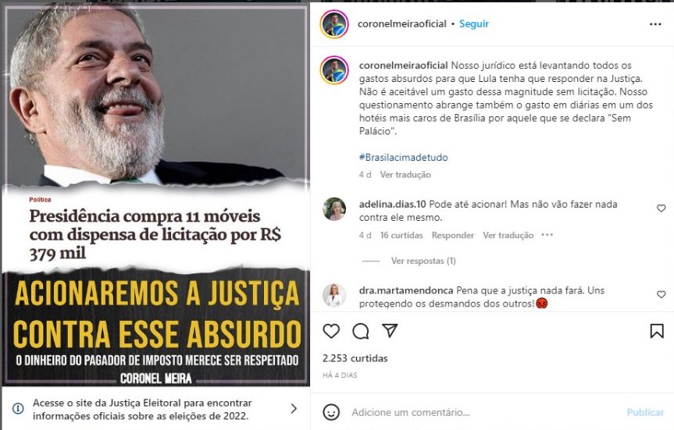Open coronelmeiraoficial profile picture in header
The image size is (674, 430).
pyautogui.click(x=334, y=24)
